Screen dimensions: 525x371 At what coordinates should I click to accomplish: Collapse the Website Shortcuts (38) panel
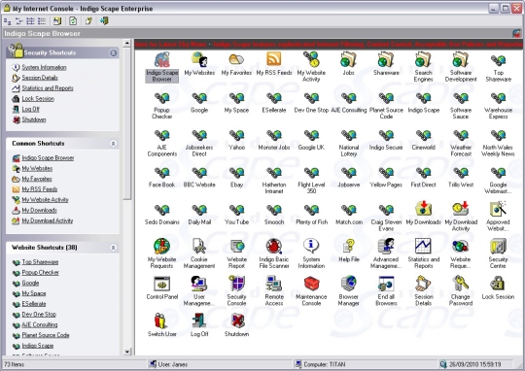pos(113,248)
